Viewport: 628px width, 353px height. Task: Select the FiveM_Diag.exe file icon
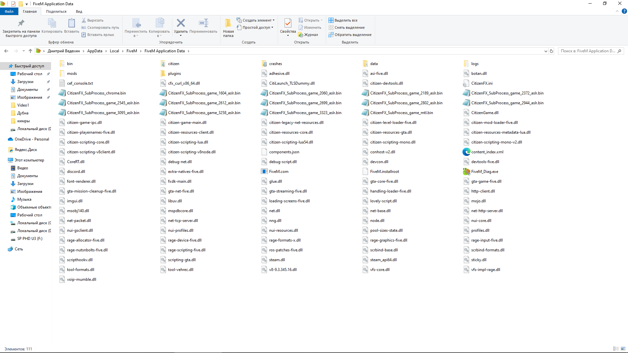(466, 172)
